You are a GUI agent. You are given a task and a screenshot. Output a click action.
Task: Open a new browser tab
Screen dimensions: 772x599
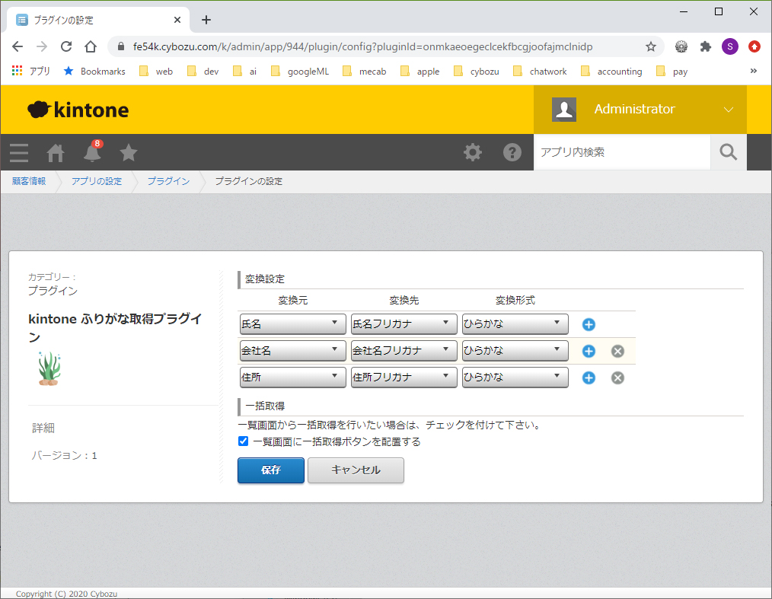tap(206, 20)
